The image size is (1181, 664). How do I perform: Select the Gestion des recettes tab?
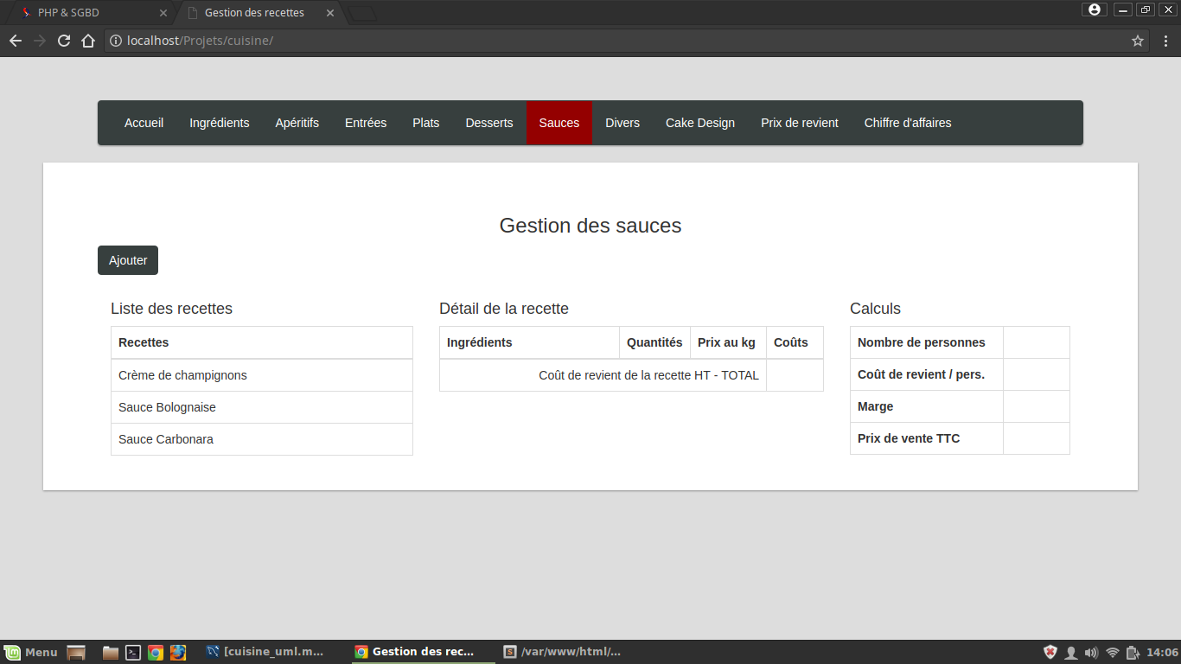click(259, 13)
